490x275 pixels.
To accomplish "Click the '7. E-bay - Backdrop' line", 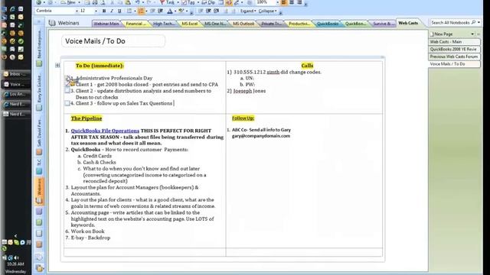I will tap(88, 238).
